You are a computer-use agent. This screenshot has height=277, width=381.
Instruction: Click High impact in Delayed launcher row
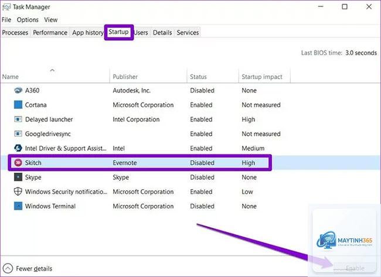click(249, 119)
